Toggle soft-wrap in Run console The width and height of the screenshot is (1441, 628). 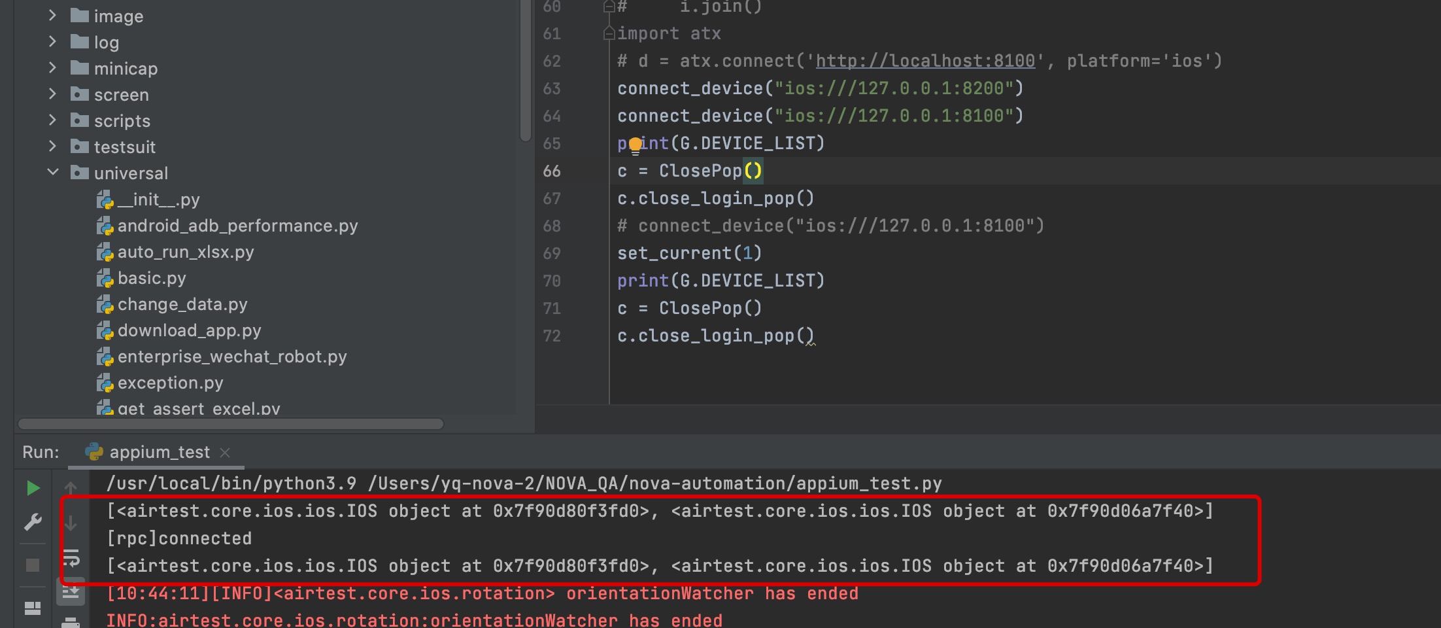71,558
